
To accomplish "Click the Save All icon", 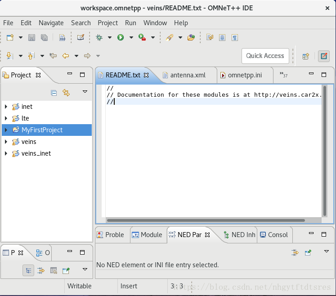I will click(44, 37).
